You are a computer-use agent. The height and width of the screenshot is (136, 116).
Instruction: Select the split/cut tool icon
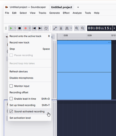point(61,28)
